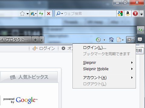Click the page document icon

(119, 40)
